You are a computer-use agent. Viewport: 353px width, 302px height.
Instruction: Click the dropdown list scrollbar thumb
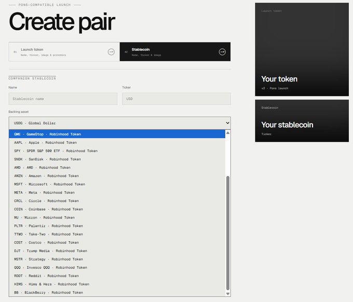tap(228, 233)
